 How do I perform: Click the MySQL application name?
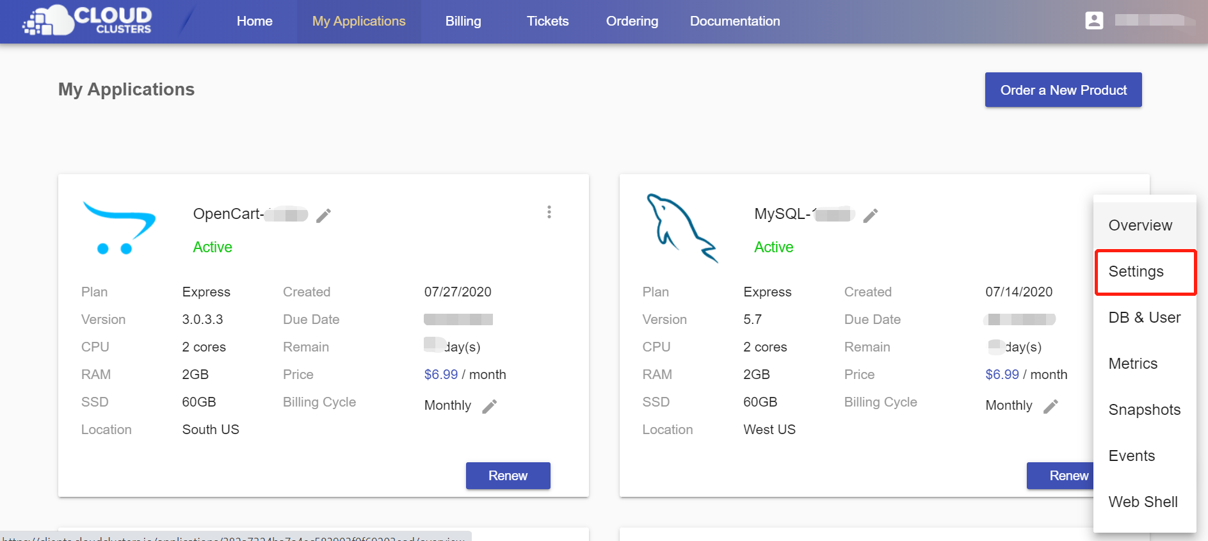805,214
